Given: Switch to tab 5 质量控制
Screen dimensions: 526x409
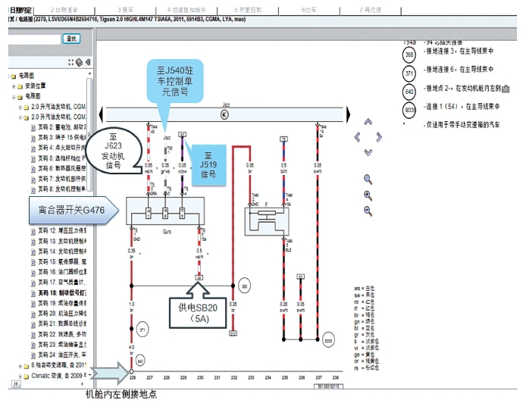Looking at the screenshot, I should click(x=248, y=10).
